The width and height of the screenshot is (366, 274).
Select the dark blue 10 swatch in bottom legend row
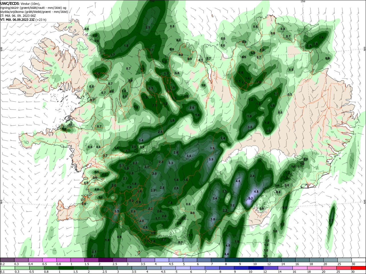click(255, 268)
